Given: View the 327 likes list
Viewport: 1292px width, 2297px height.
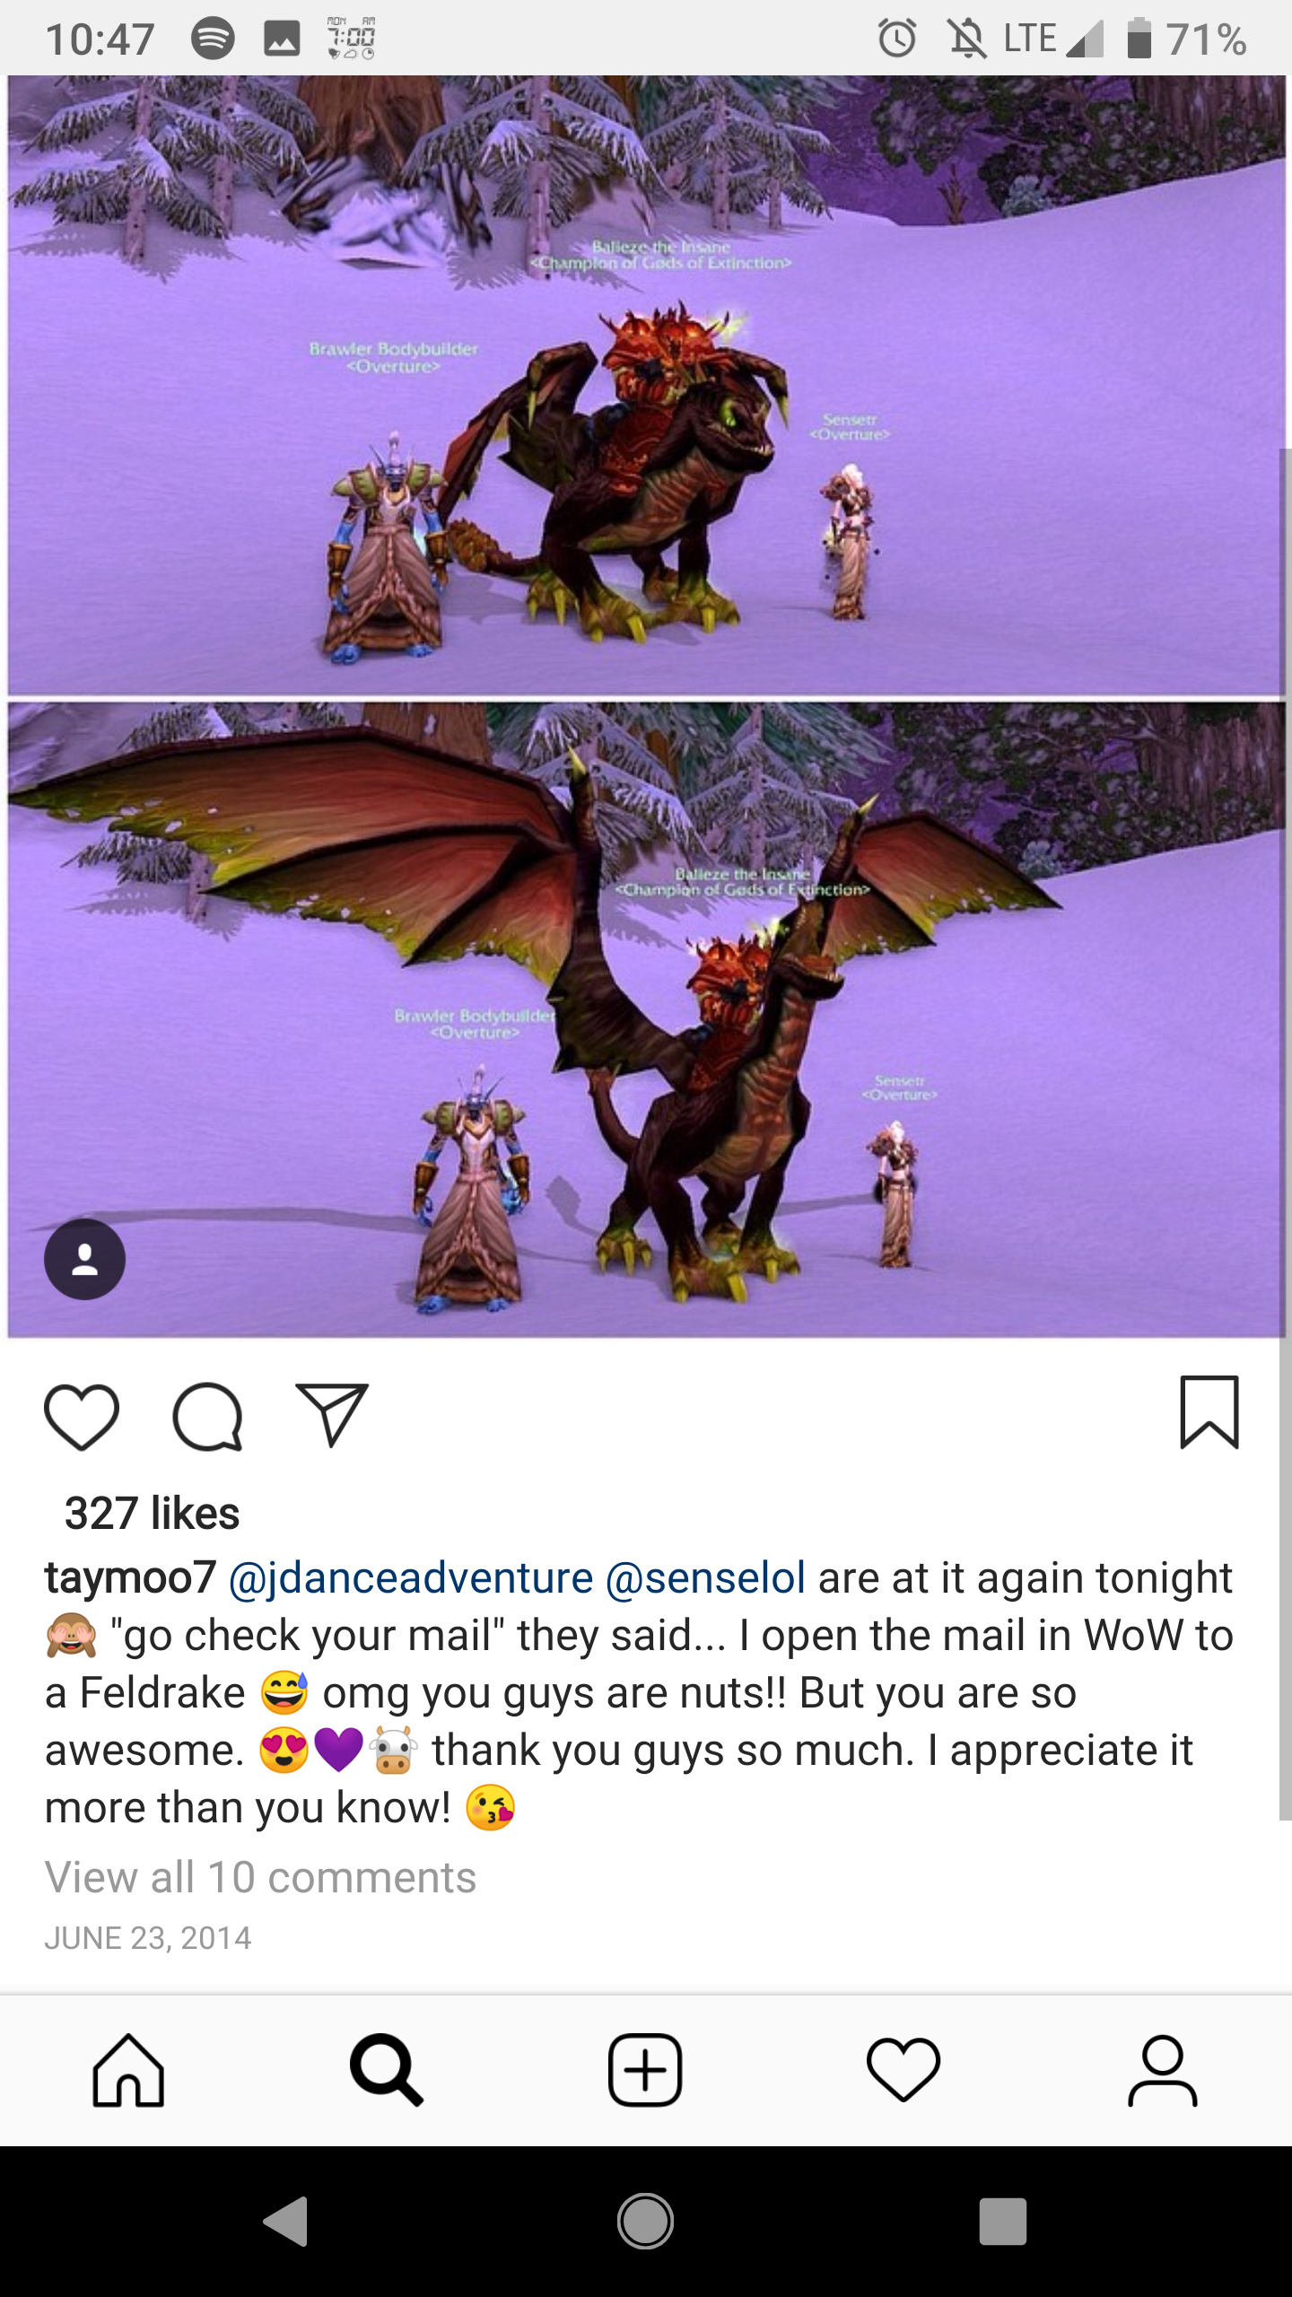Looking at the screenshot, I should pos(152,1514).
